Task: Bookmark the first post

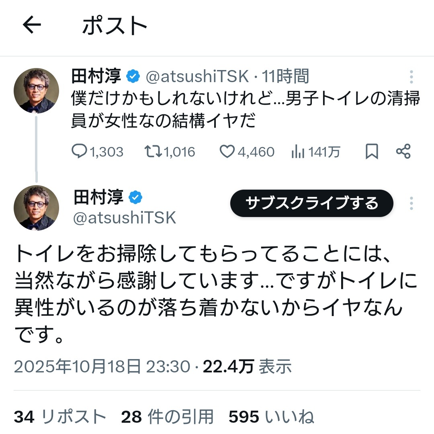Action: 372,151
